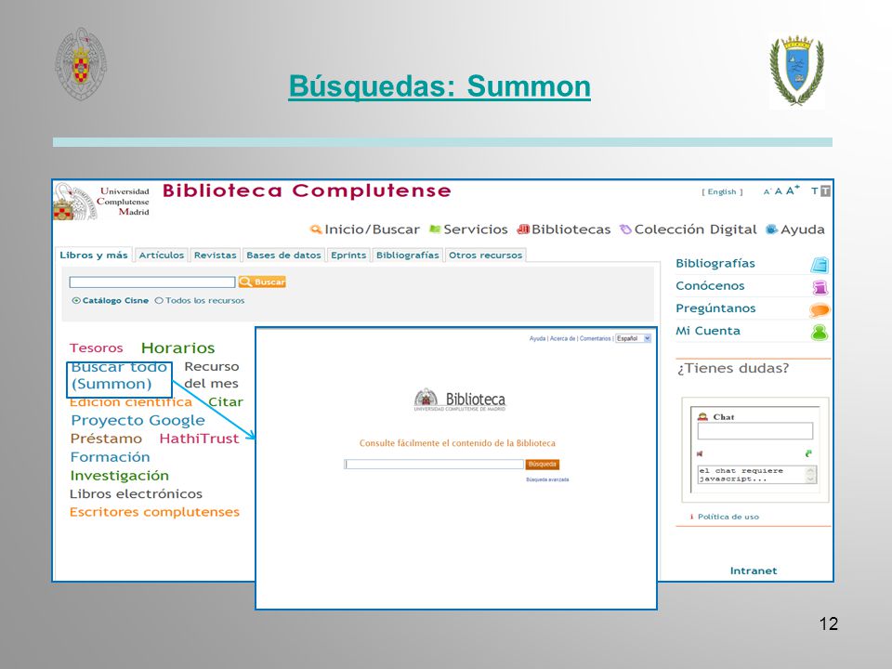Click the purple Conócenos icon
The width and height of the screenshot is (892, 669).
coord(820,287)
